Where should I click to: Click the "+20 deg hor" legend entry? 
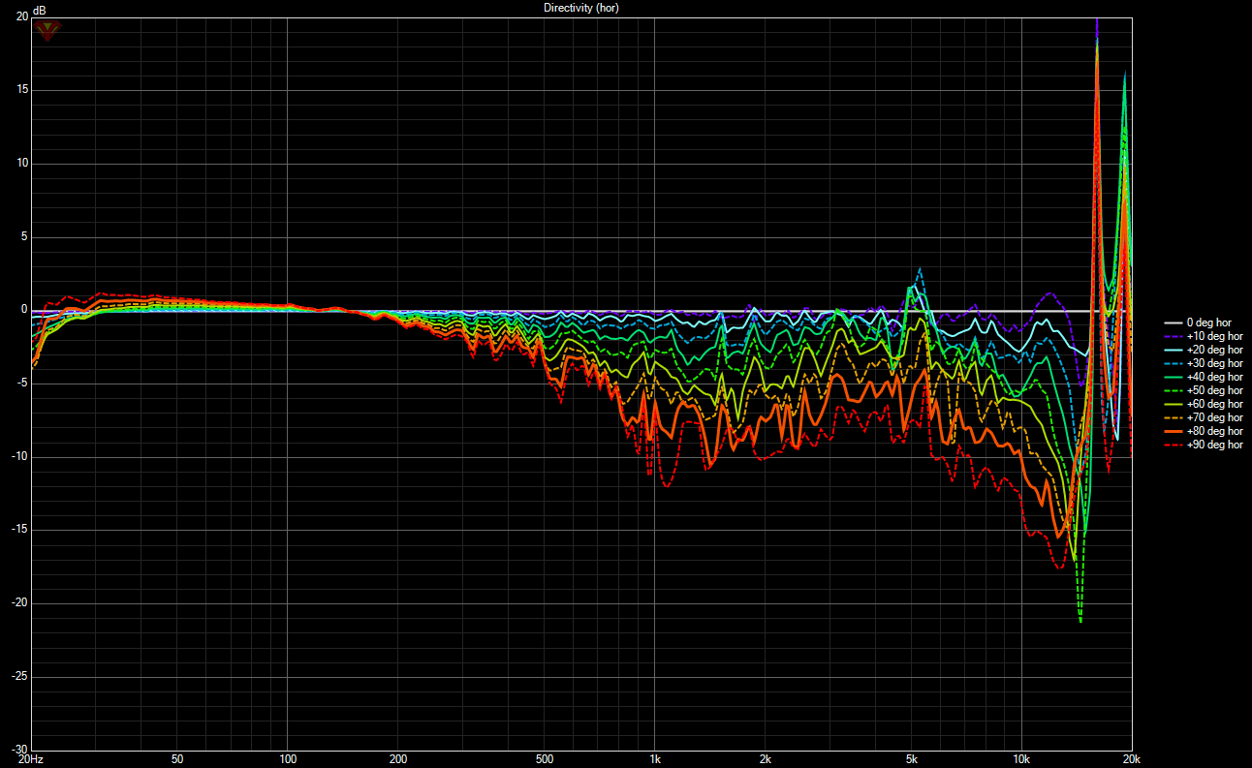coord(1203,350)
